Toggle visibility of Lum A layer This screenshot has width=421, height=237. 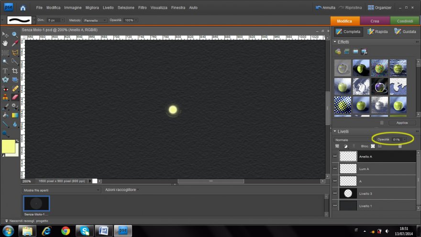pyautogui.click(x=335, y=169)
